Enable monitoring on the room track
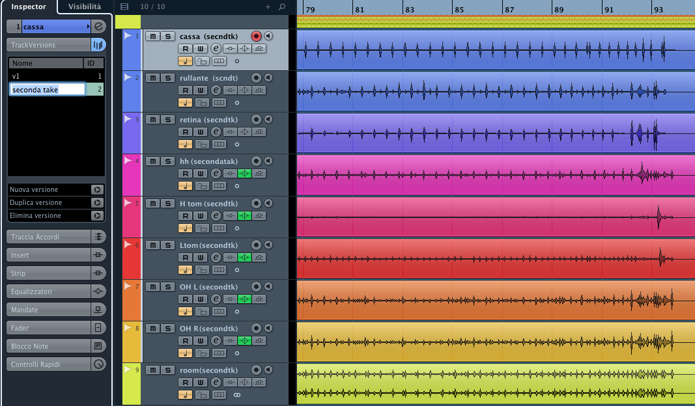 tap(268, 370)
